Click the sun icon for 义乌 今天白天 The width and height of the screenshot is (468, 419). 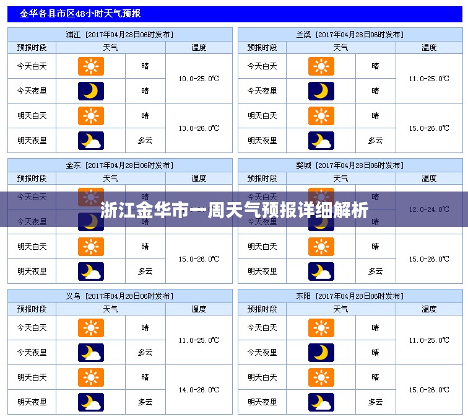pos(91,327)
